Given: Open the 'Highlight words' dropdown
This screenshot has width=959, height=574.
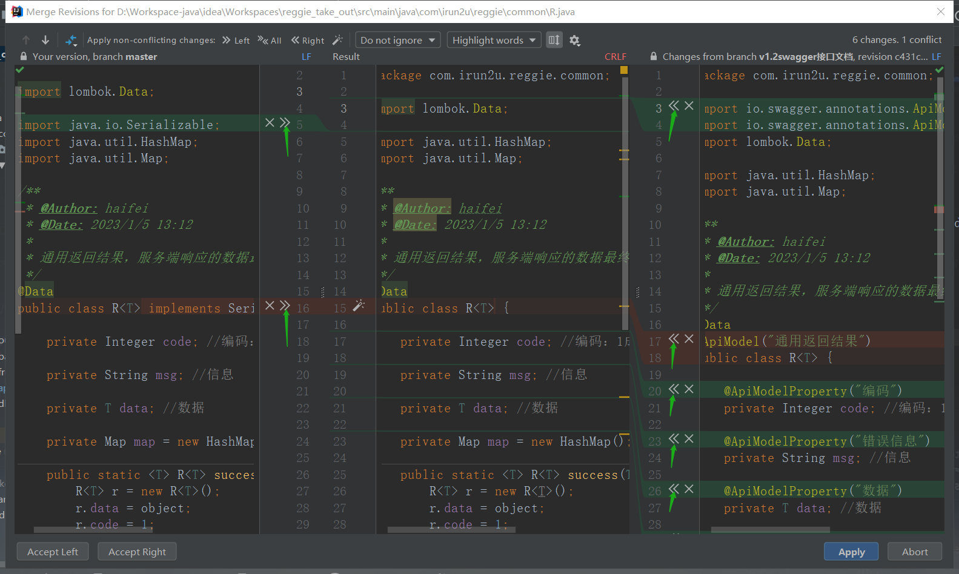Looking at the screenshot, I should click(x=494, y=40).
